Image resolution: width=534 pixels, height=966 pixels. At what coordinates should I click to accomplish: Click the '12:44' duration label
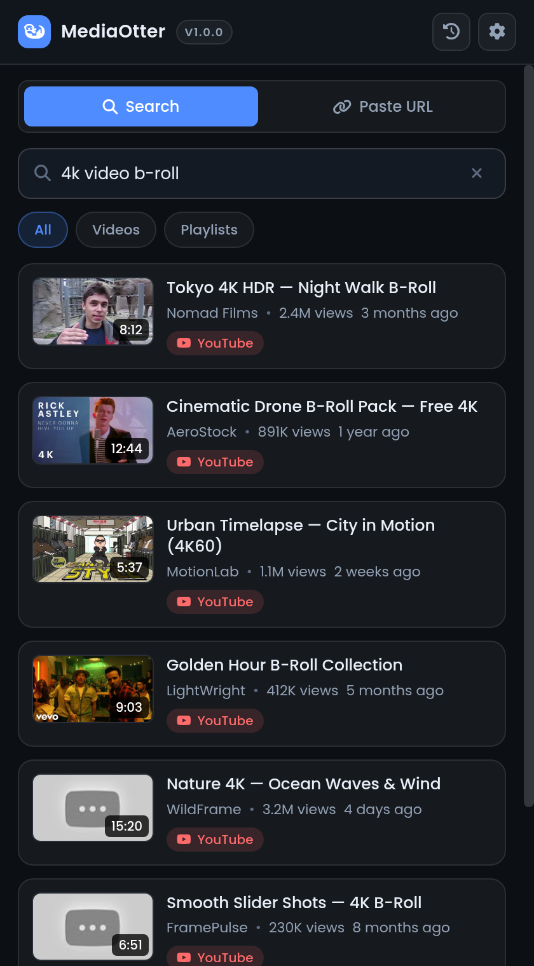(127, 449)
